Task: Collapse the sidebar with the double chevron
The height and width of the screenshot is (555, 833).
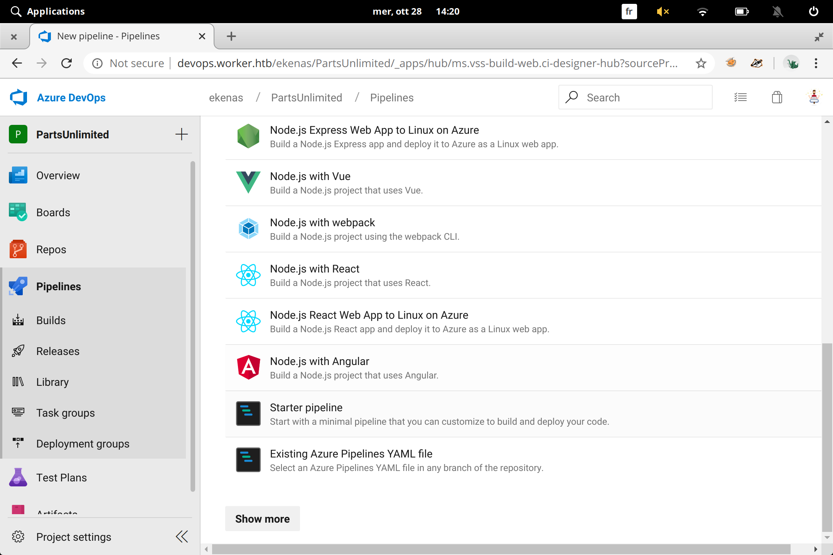Action: point(182,536)
